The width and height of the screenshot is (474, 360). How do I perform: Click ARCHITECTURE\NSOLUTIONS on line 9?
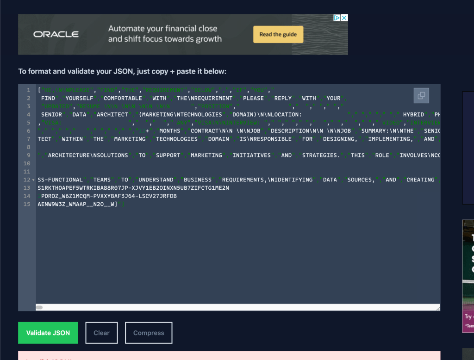click(88, 155)
